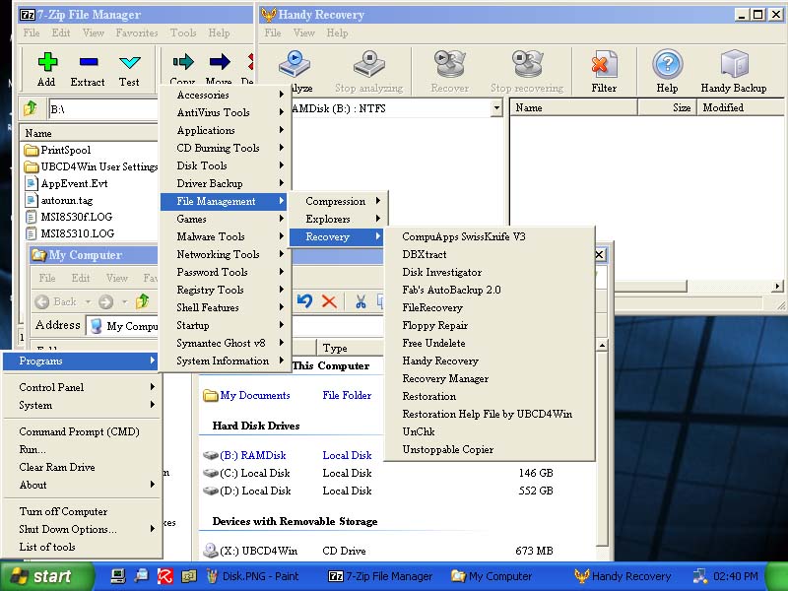
Task: Open the RAMDisk drive dropdown in Handy Recovery
Action: point(495,108)
